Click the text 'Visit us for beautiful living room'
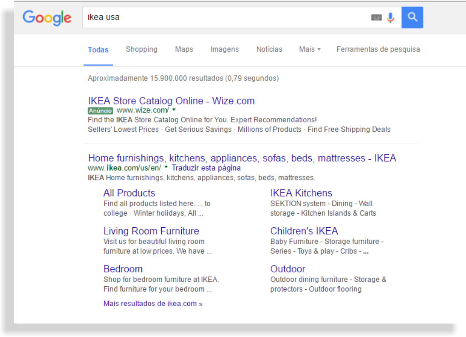Viewport: 466px width, 337px height. tap(154, 242)
